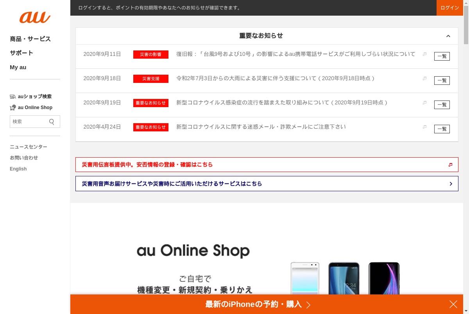Click date 2020年4月24日
This screenshot has width=469, height=314.
[x=102, y=127]
